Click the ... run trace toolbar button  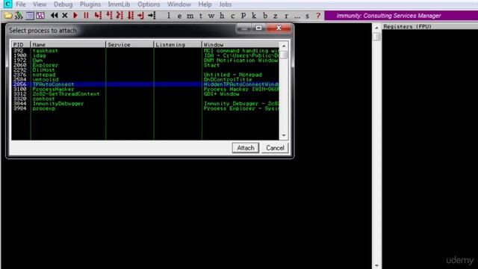[297, 16]
